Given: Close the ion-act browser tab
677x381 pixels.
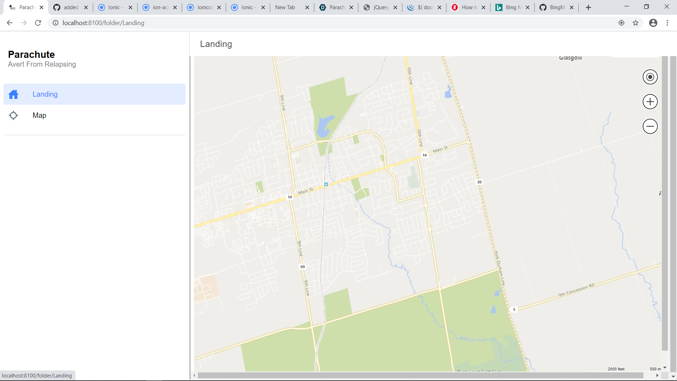Looking at the screenshot, I should pyautogui.click(x=175, y=7).
